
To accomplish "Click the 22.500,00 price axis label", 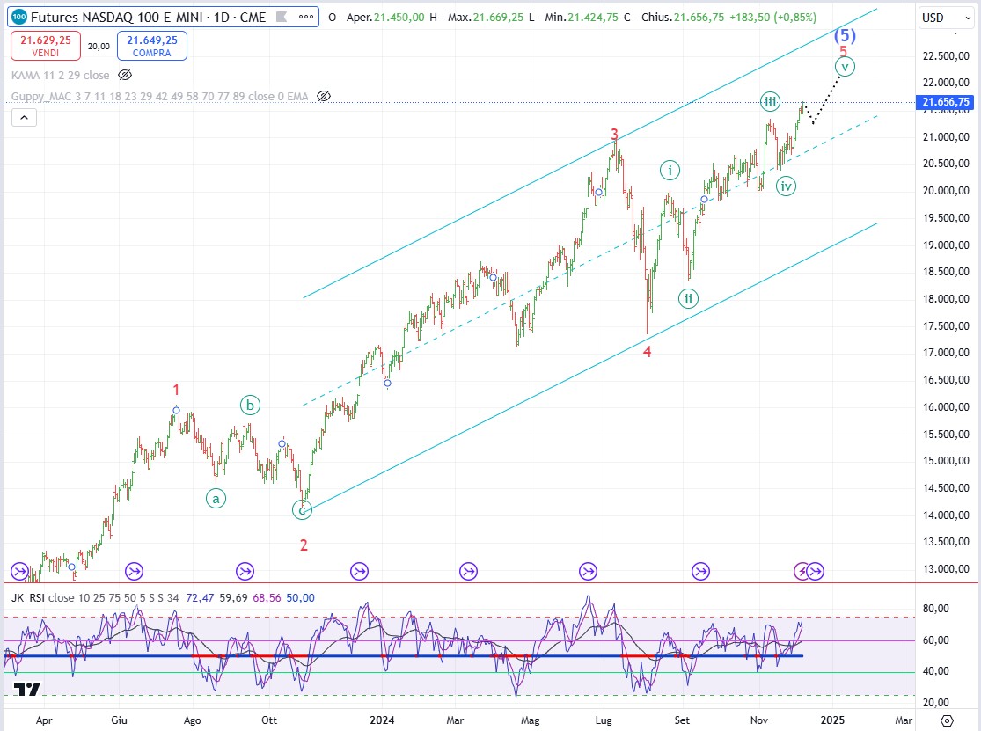I will [x=945, y=56].
